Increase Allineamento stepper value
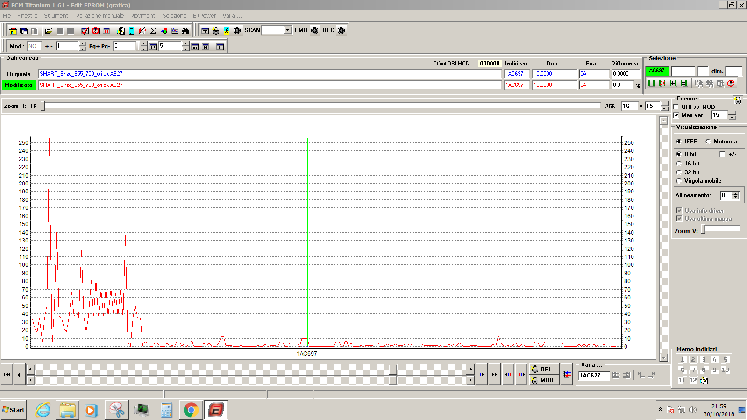This screenshot has height=420, width=747. (736, 193)
